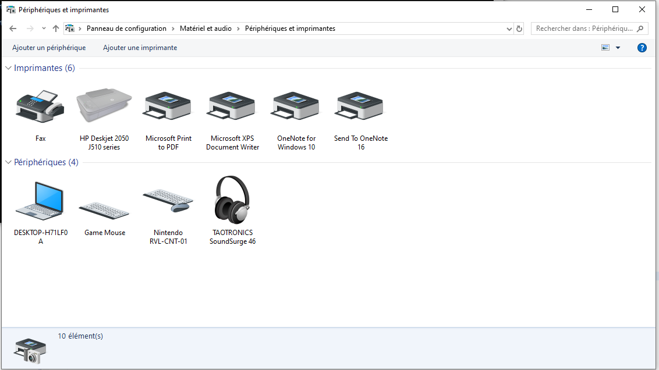Select the DESKTOP-H71LF0A computer icon
Screen dimensions: 659x370
point(40,201)
